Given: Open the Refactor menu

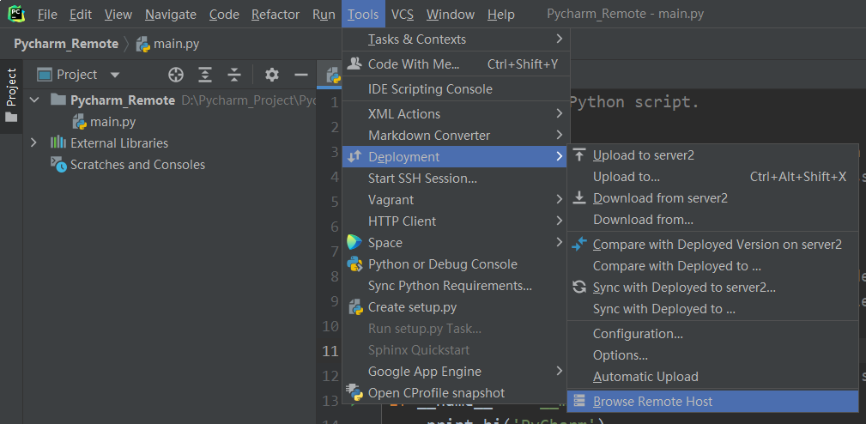Looking at the screenshot, I should pyautogui.click(x=276, y=15).
